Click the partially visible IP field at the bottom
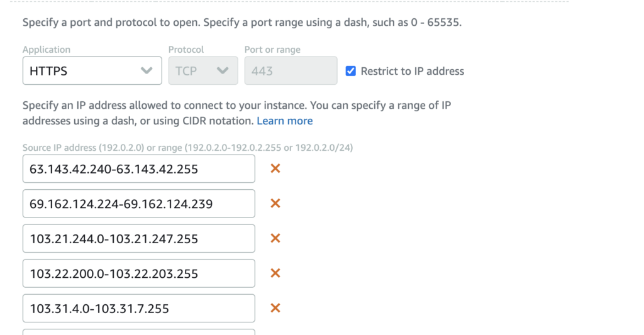Viewport: 644px width, 335px height. (139, 332)
